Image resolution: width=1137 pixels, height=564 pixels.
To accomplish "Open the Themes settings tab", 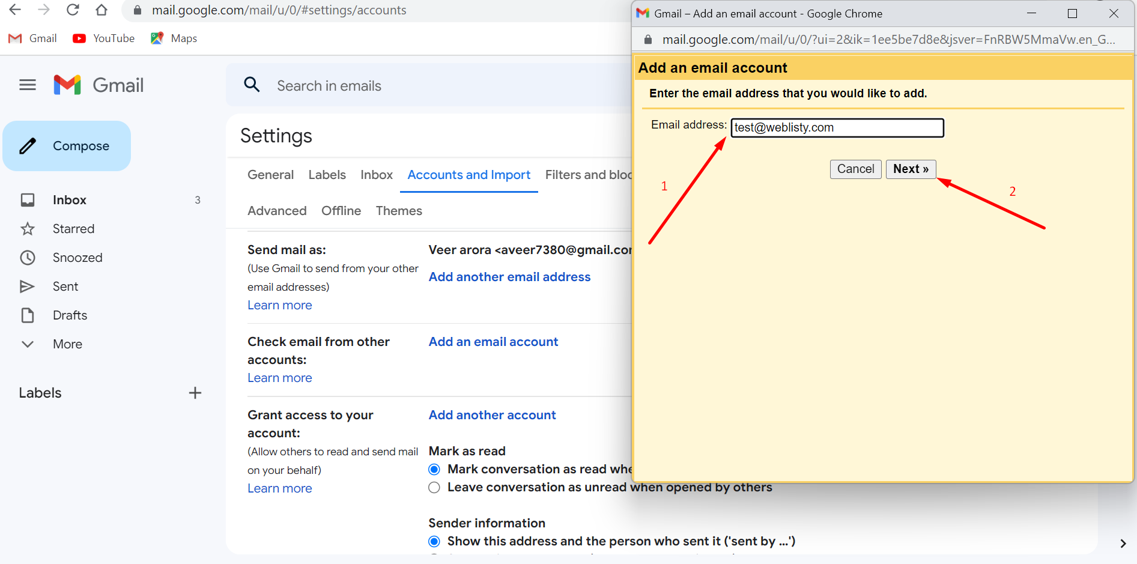I will click(x=398, y=210).
